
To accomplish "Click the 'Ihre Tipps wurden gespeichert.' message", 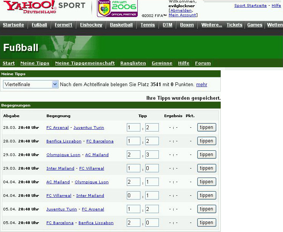I will pyautogui.click(x=183, y=98).
